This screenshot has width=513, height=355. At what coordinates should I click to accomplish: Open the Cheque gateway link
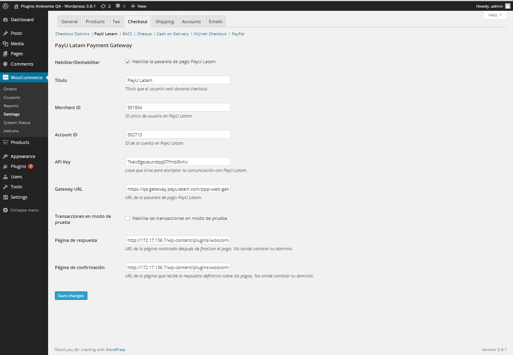(144, 34)
